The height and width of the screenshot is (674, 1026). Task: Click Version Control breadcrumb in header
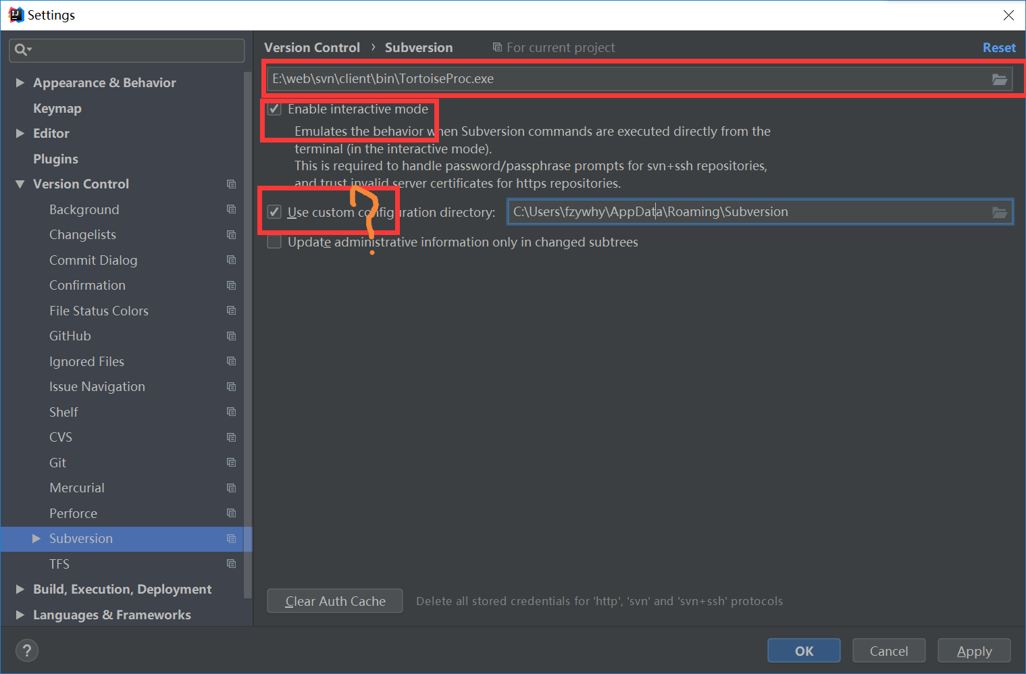pyautogui.click(x=312, y=48)
